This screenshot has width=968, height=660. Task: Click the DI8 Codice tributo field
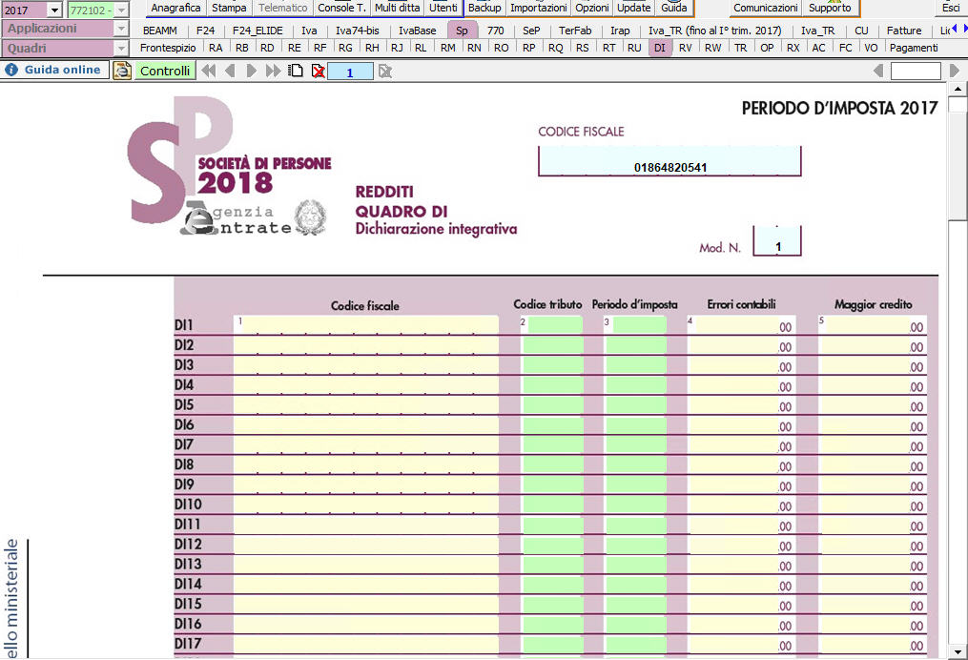pyautogui.click(x=552, y=464)
